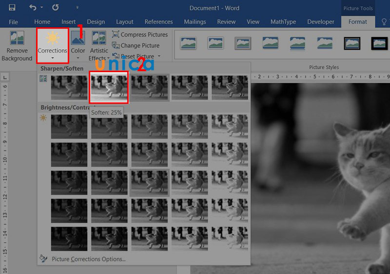Click the Change Picture command

pos(139,45)
